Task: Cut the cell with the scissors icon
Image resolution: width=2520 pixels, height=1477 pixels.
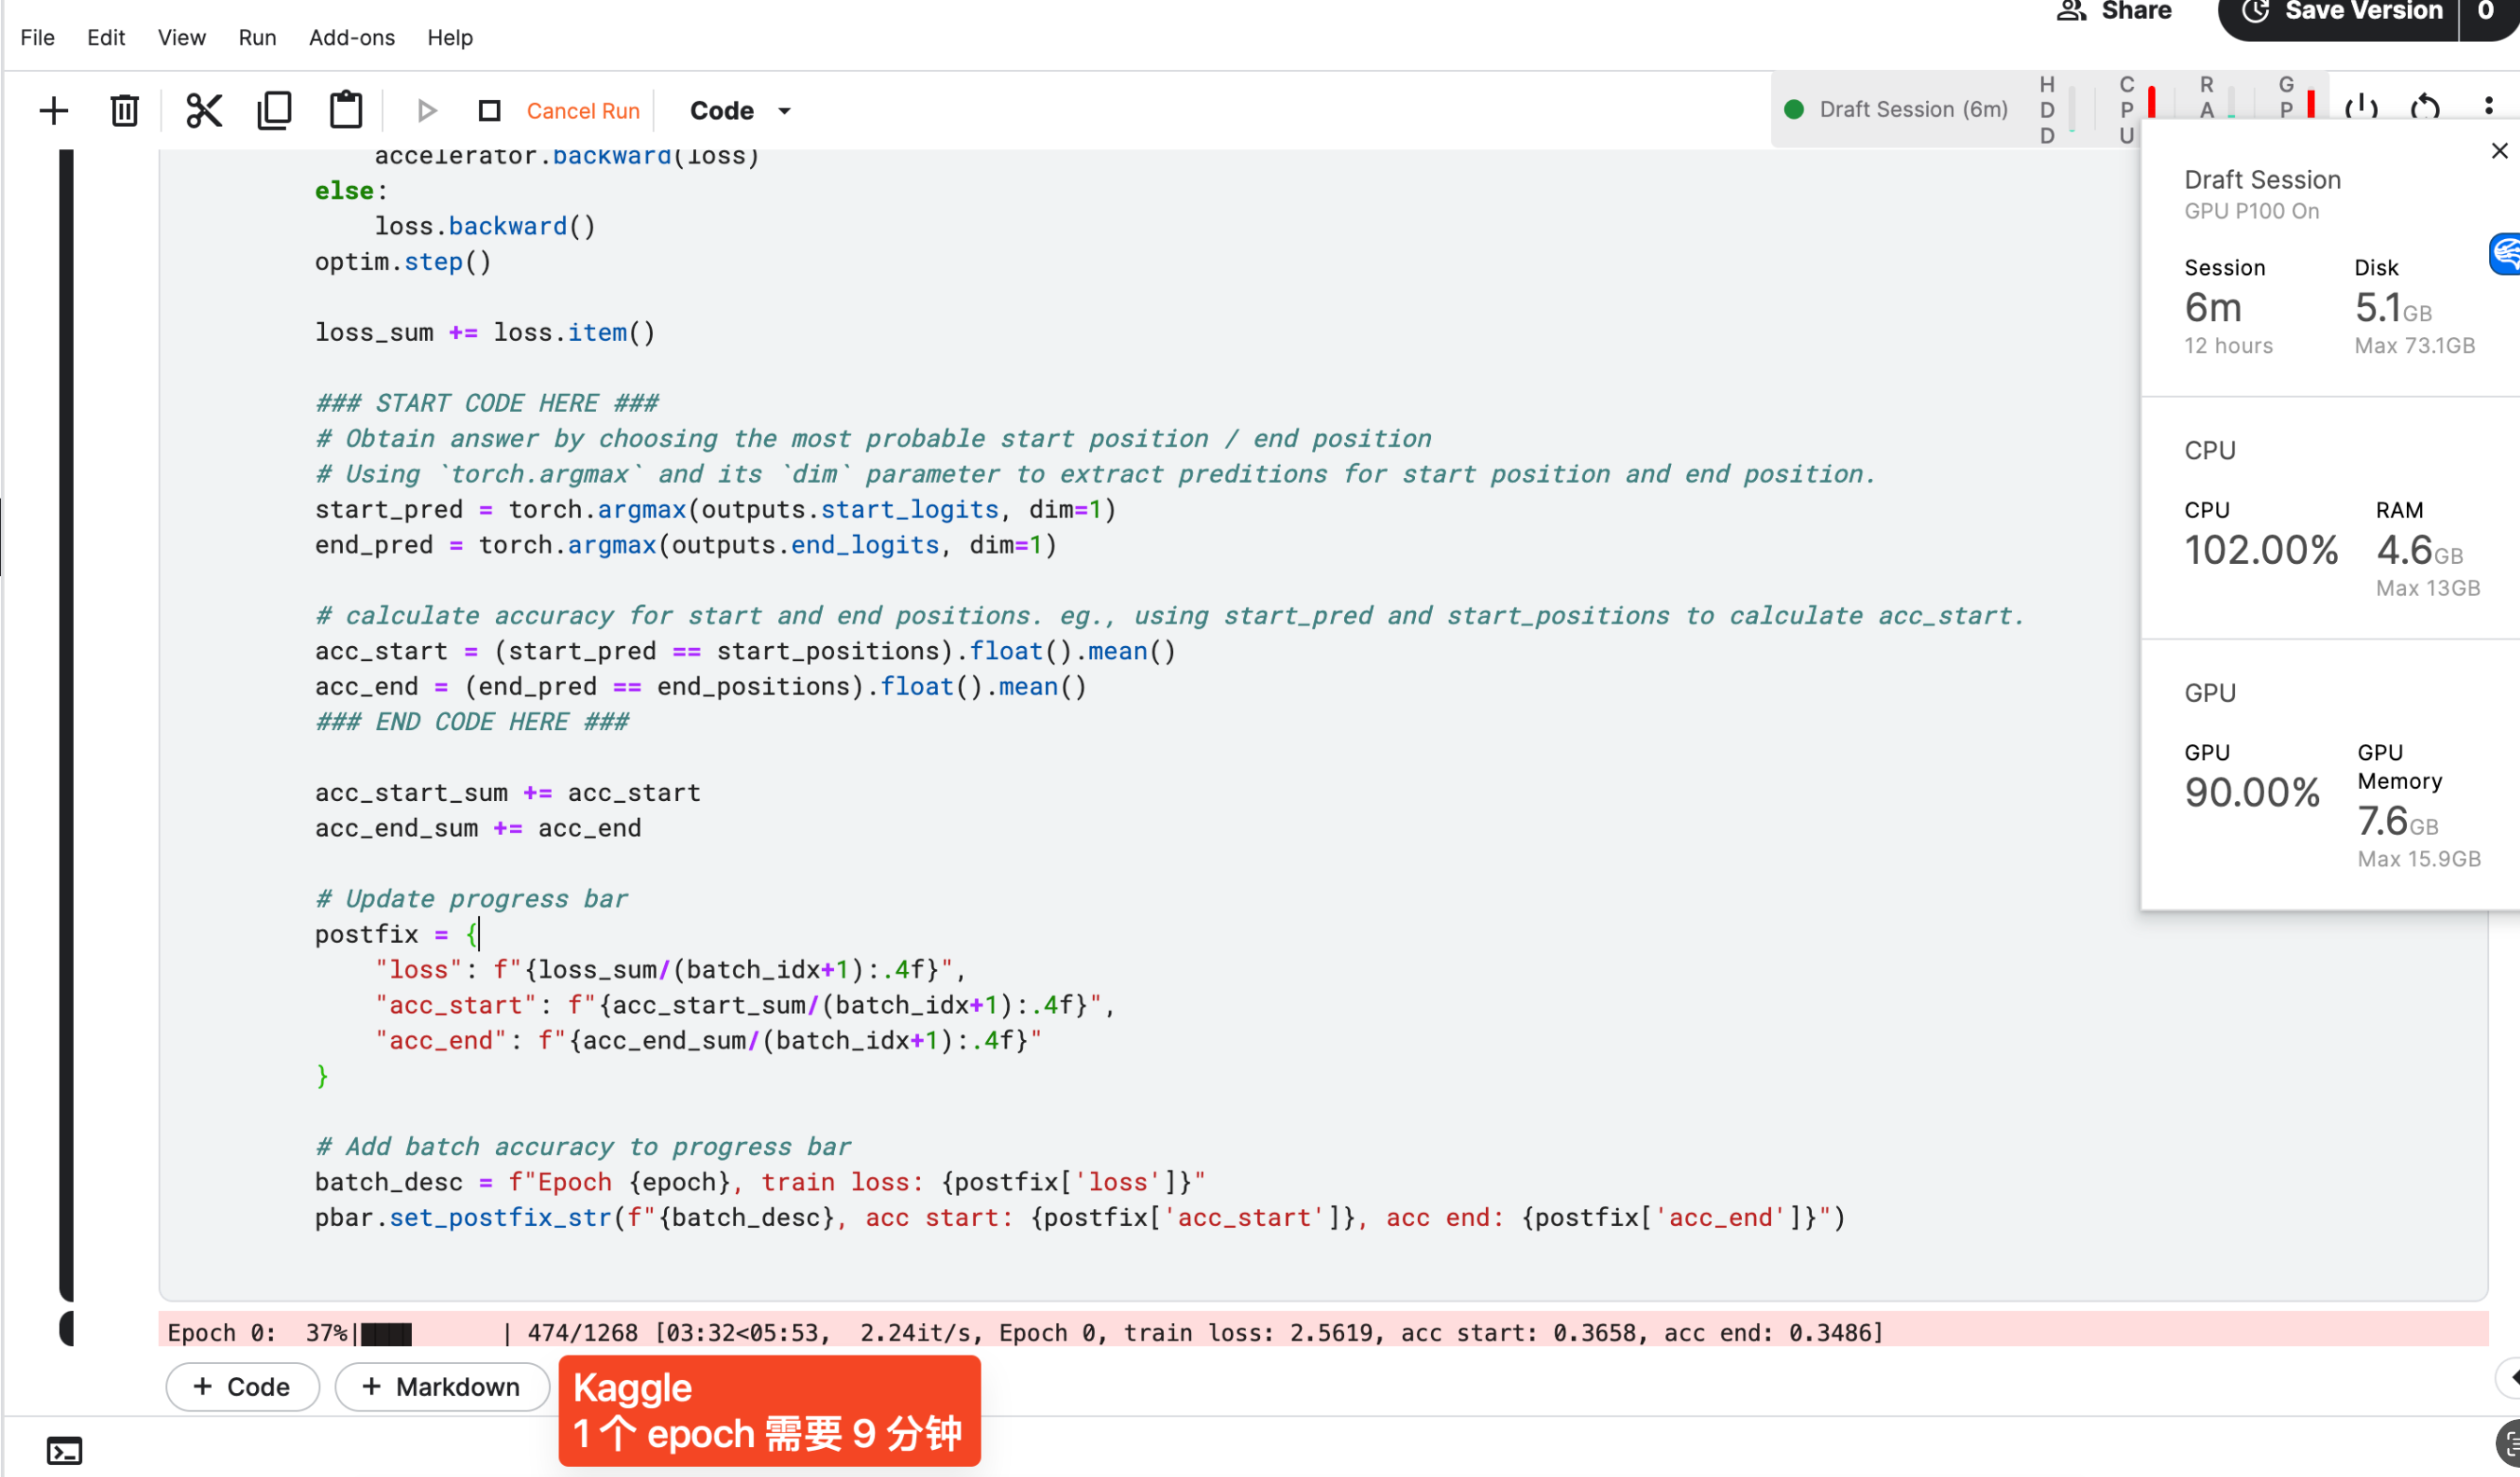Action: click(x=203, y=110)
